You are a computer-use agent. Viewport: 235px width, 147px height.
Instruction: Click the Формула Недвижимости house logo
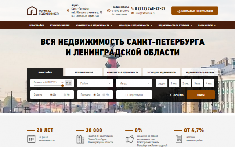32,11
